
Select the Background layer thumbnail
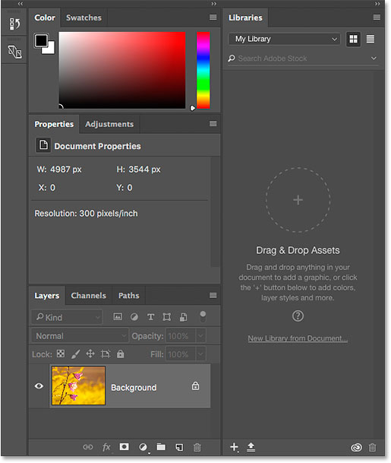(78, 385)
